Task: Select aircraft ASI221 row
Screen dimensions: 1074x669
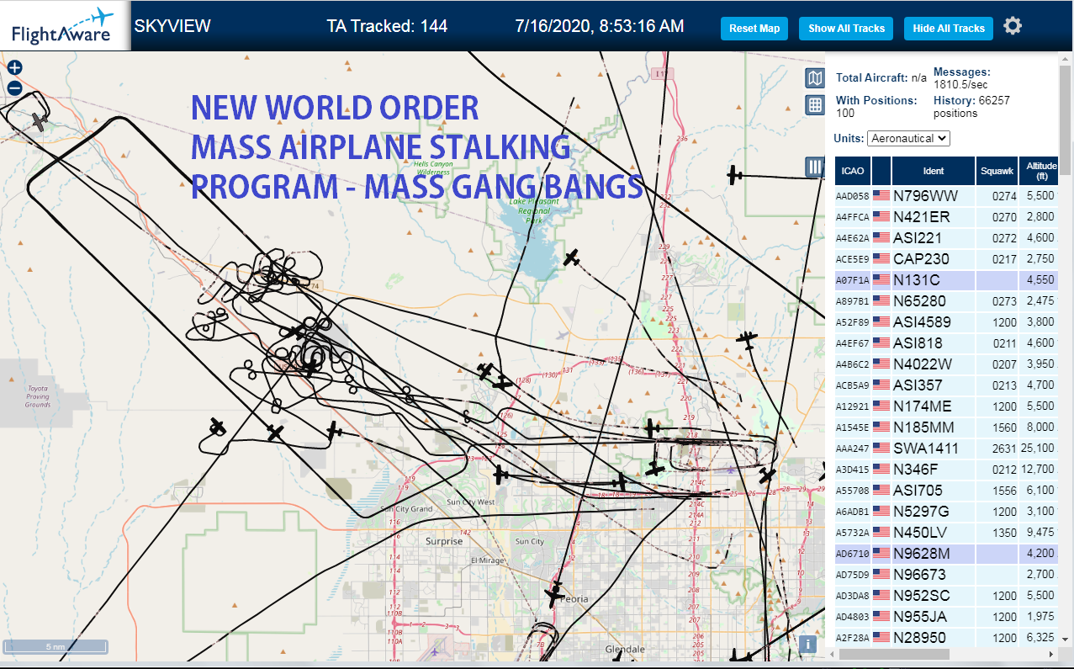Action: click(946, 237)
